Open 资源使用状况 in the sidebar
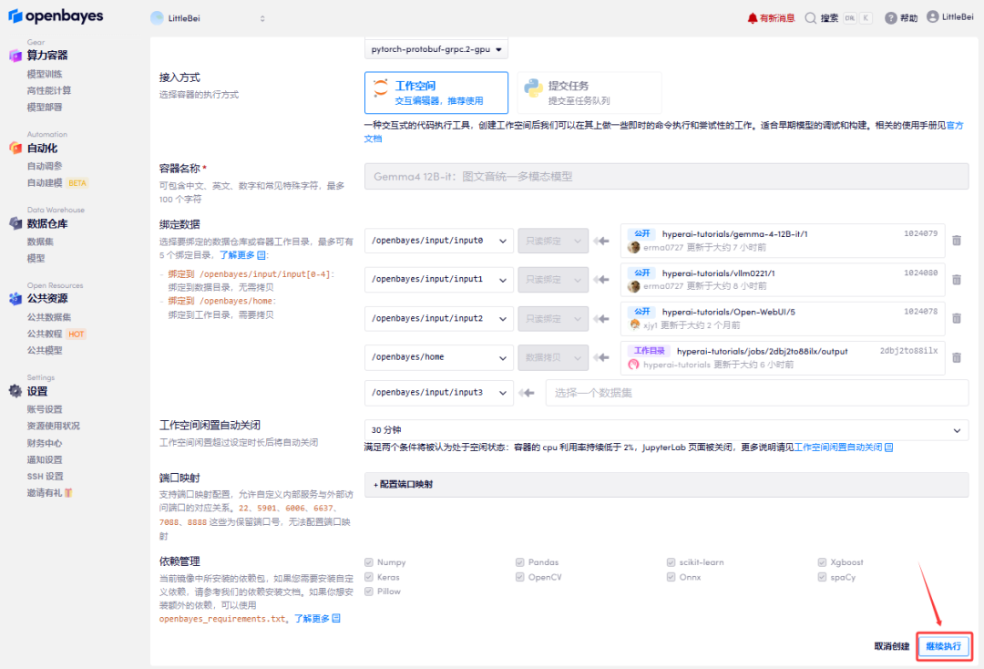Viewport: 984px width, 669px height. click(54, 427)
